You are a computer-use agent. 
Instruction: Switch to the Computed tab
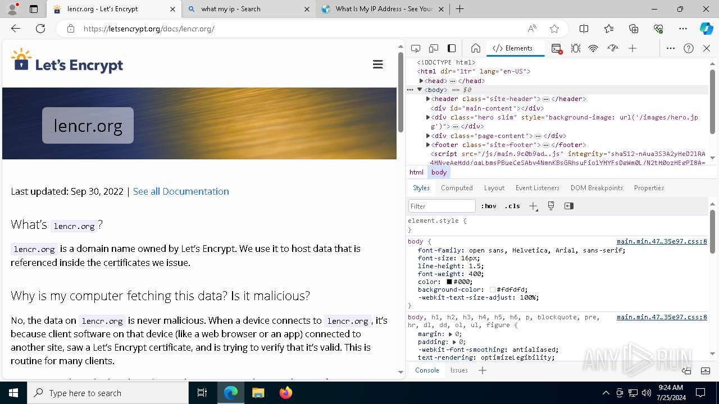tap(457, 188)
